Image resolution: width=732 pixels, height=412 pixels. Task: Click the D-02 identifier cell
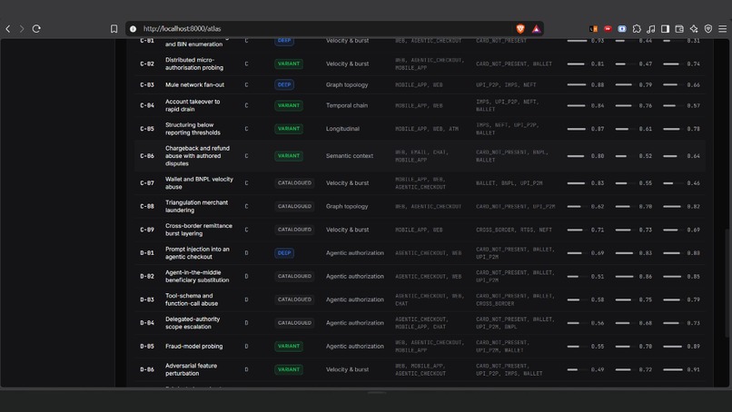(x=147, y=276)
